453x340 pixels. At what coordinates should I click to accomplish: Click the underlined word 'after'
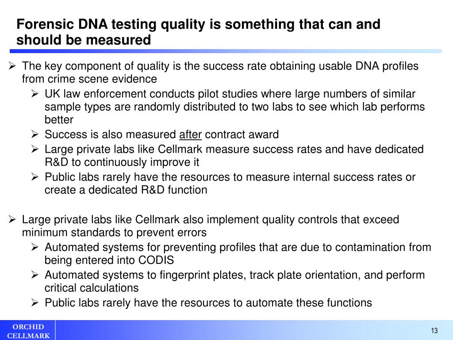(190, 135)
